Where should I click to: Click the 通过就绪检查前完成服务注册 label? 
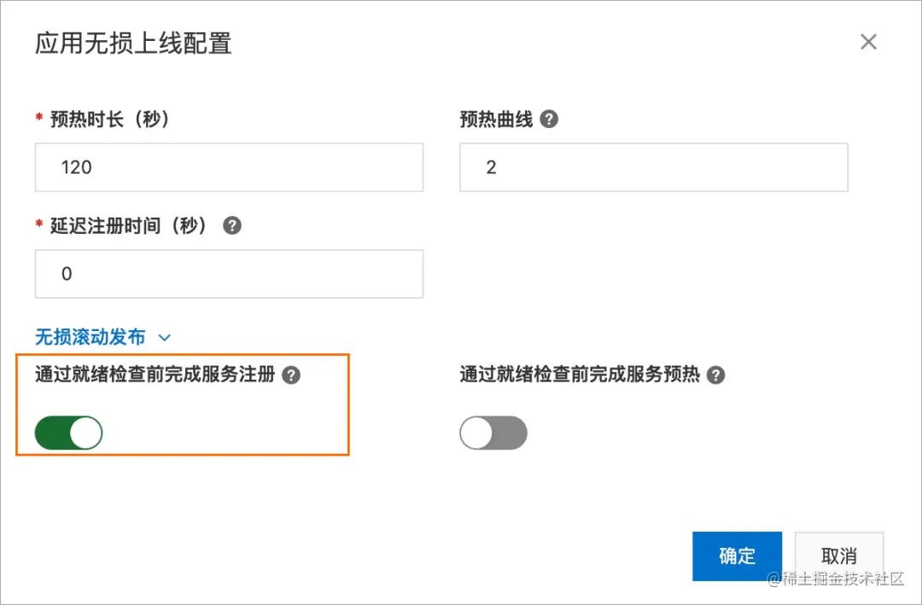(155, 375)
